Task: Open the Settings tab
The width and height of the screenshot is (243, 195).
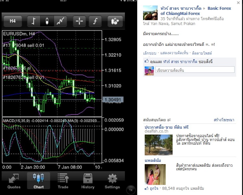Action: click(x=112, y=181)
